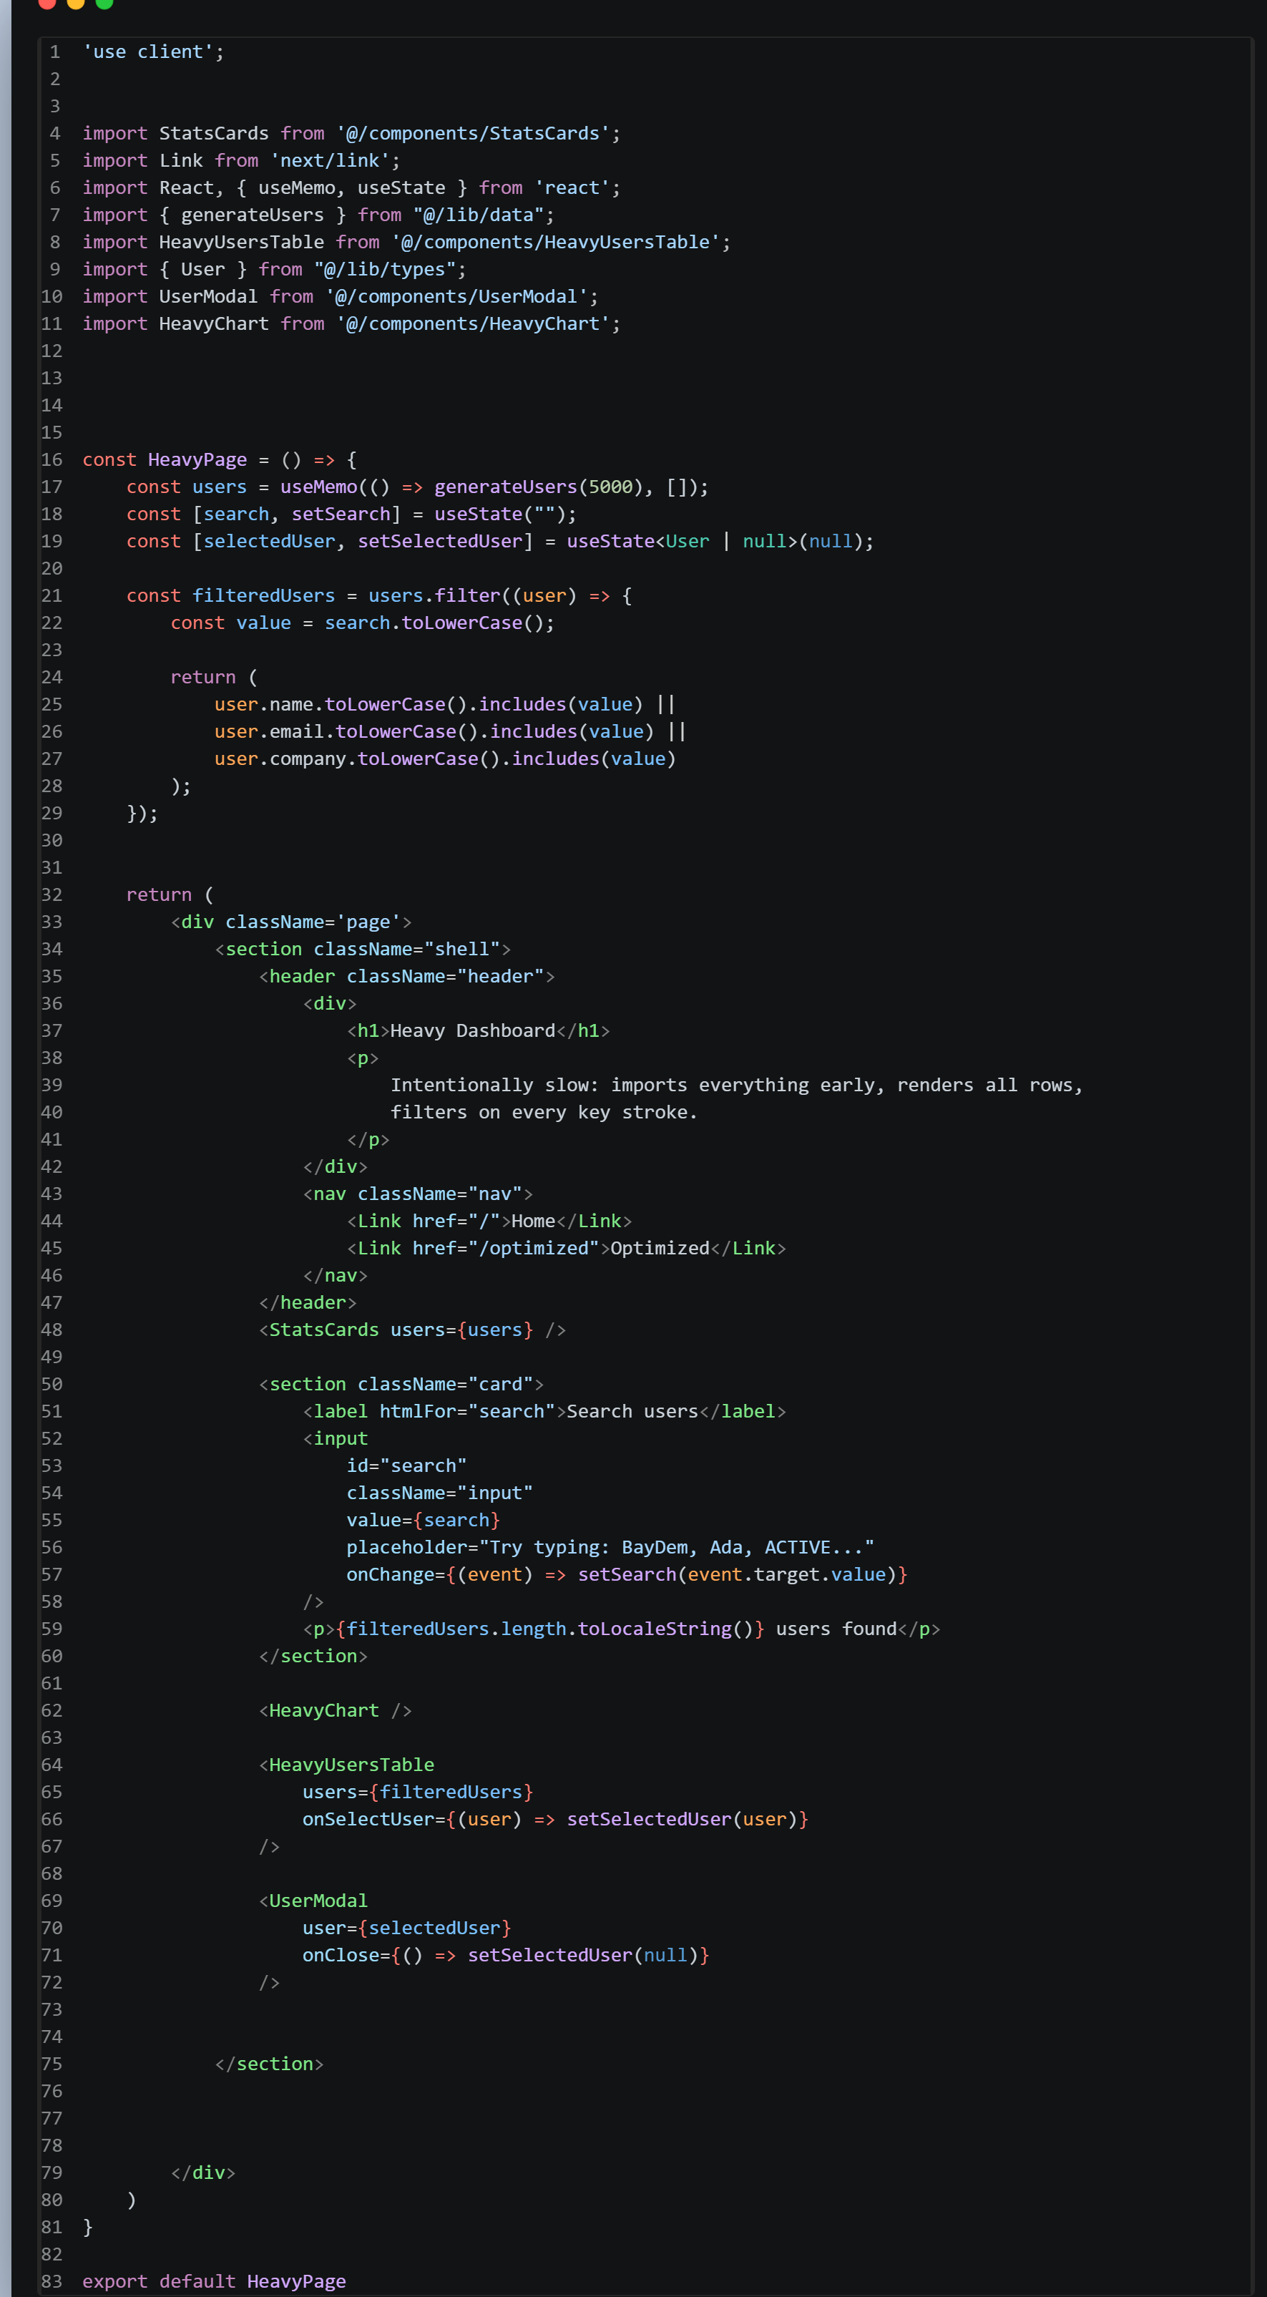
Task: Click the className="header" attribute
Action: click(x=445, y=977)
